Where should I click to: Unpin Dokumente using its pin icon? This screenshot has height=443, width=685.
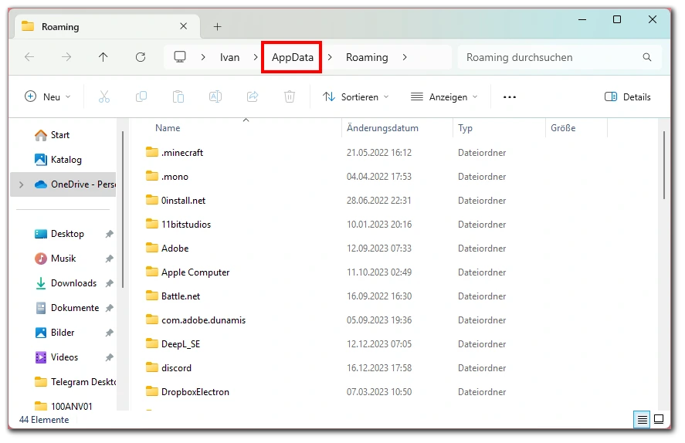pos(109,308)
